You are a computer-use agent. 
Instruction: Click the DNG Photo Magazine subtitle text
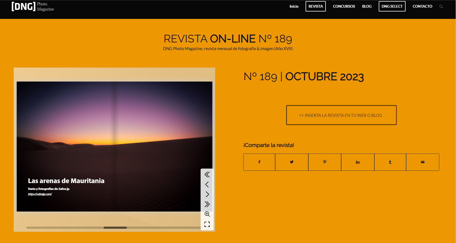[228, 49]
